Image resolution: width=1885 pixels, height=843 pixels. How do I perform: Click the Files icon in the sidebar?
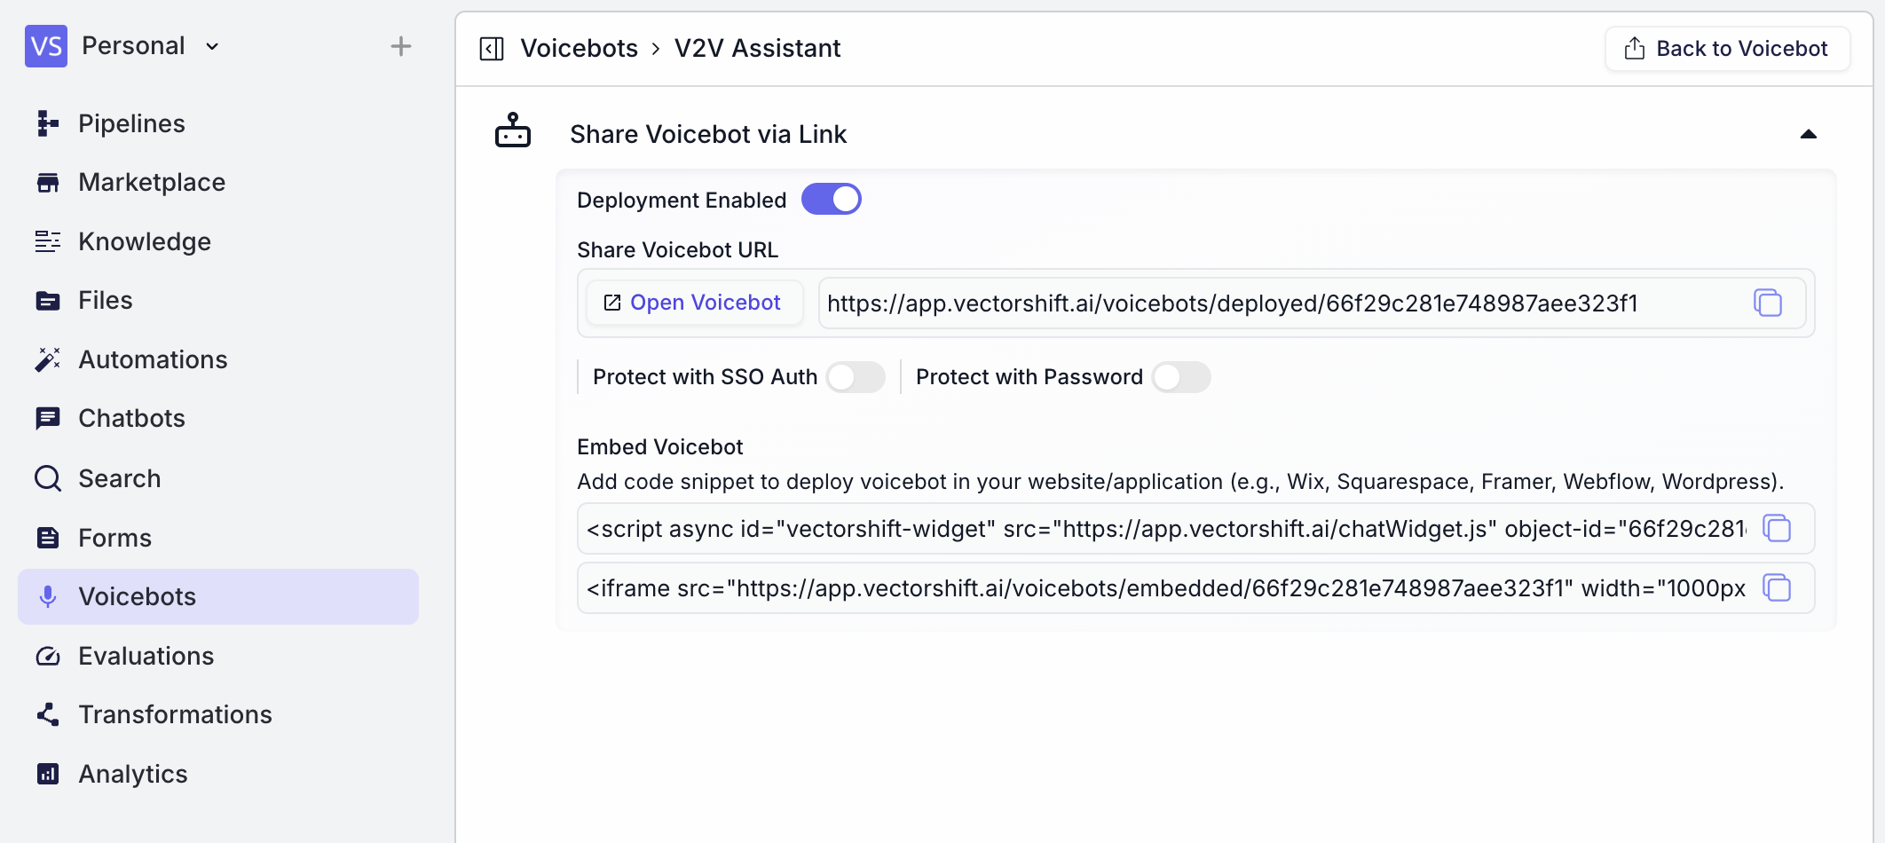pos(47,300)
